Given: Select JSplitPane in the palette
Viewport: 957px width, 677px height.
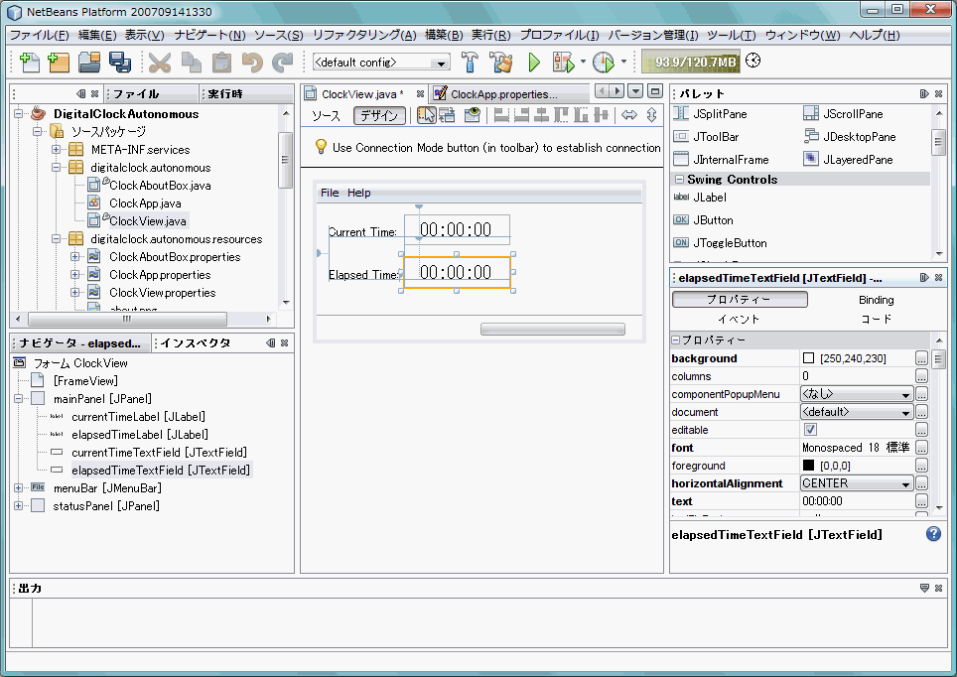Looking at the screenshot, I should click(x=711, y=113).
